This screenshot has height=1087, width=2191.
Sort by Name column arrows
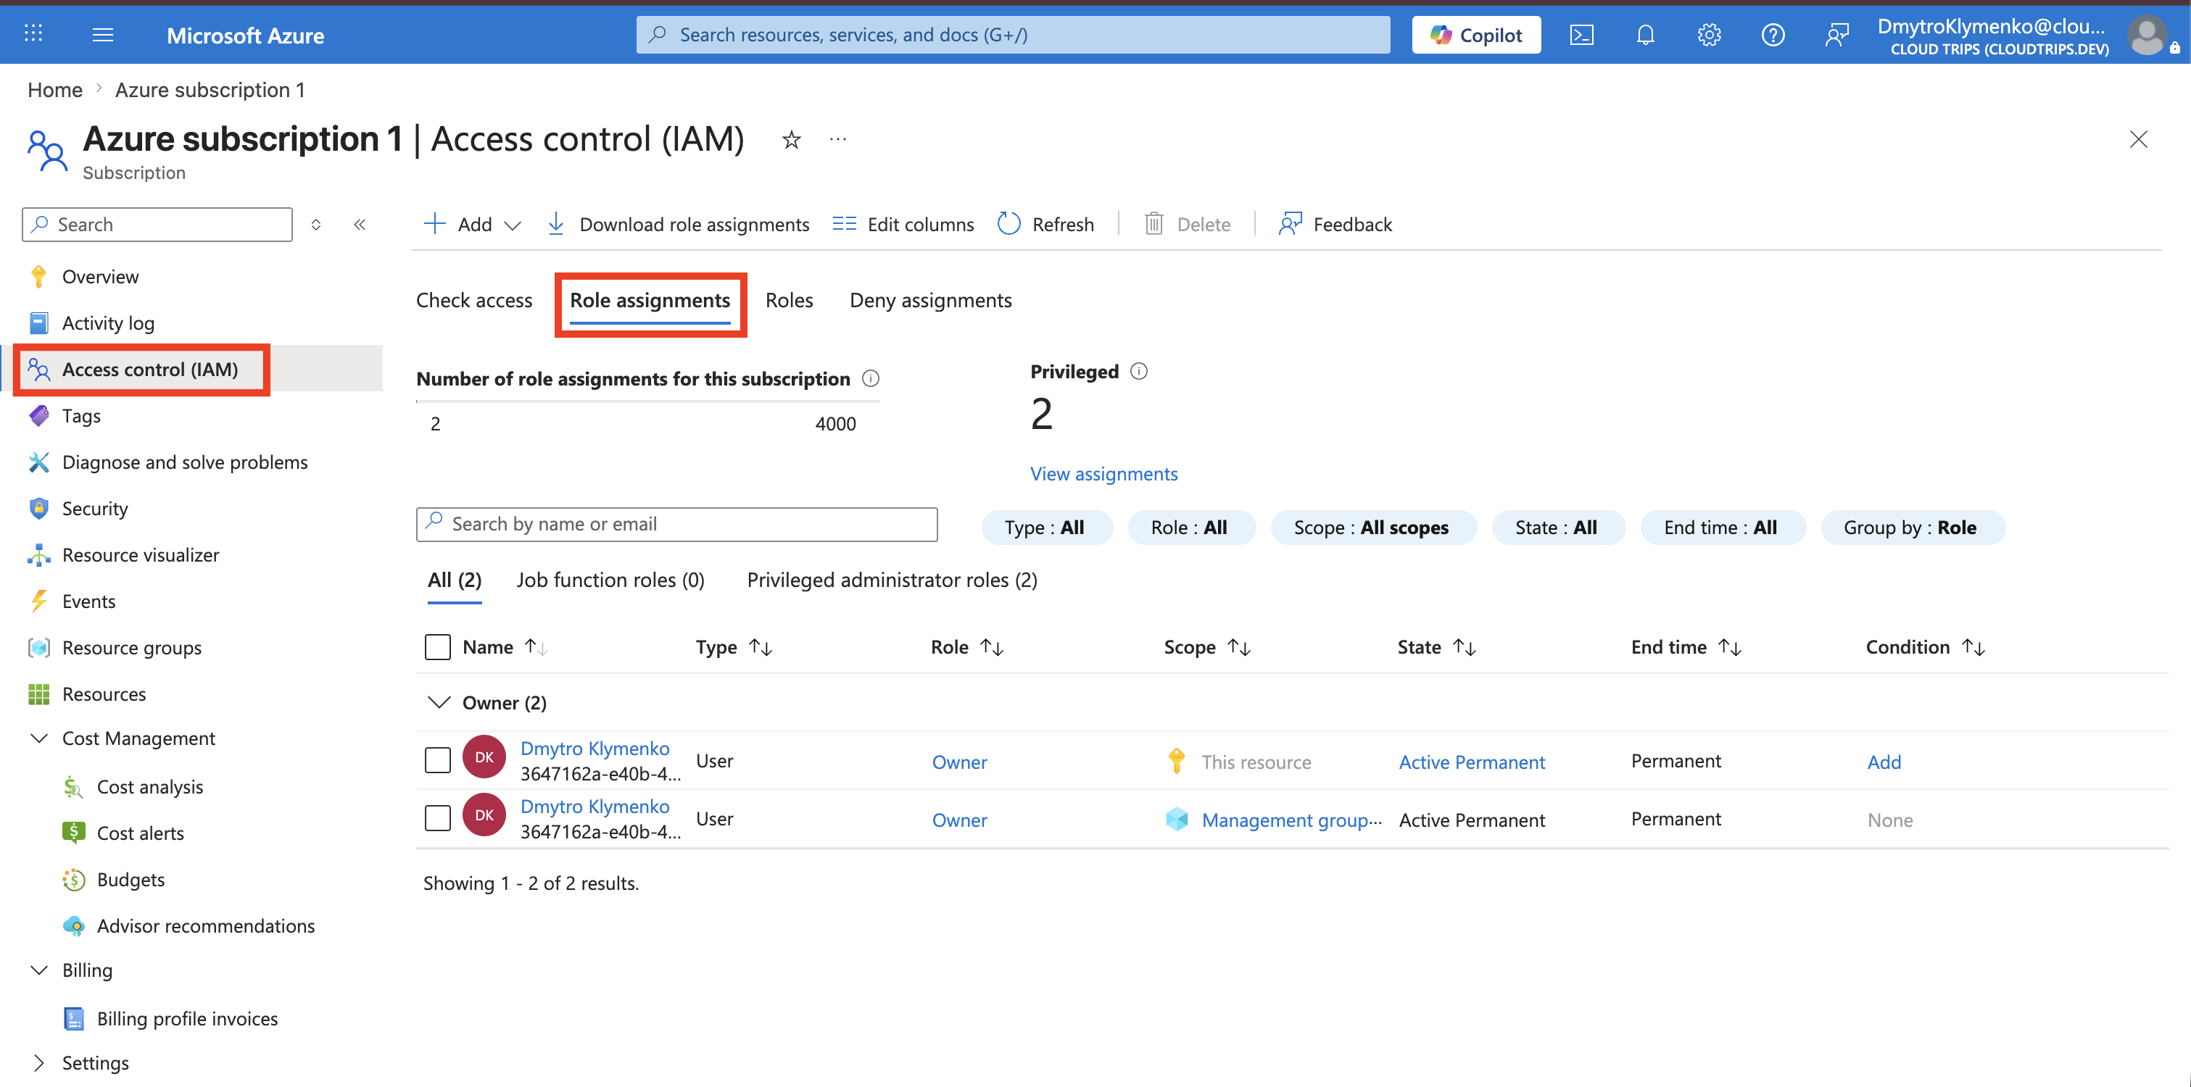click(536, 646)
